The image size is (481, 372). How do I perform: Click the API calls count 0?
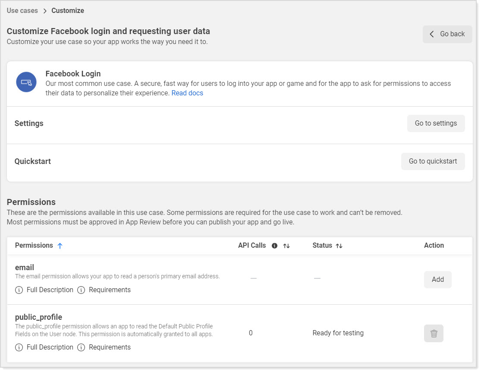251,333
